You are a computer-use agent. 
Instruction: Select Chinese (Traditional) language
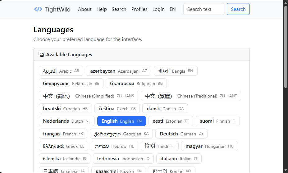click(x=191, y=96)
